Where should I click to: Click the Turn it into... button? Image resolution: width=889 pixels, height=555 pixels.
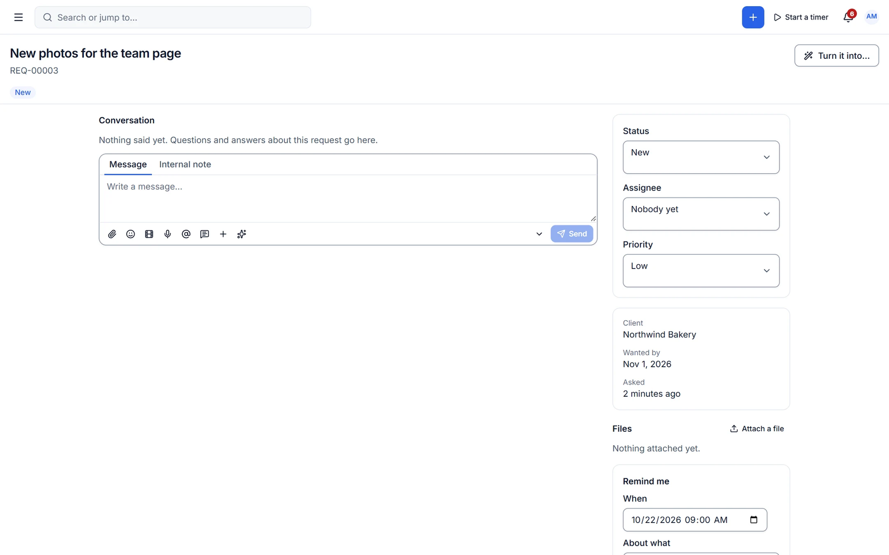click(836, 56)
